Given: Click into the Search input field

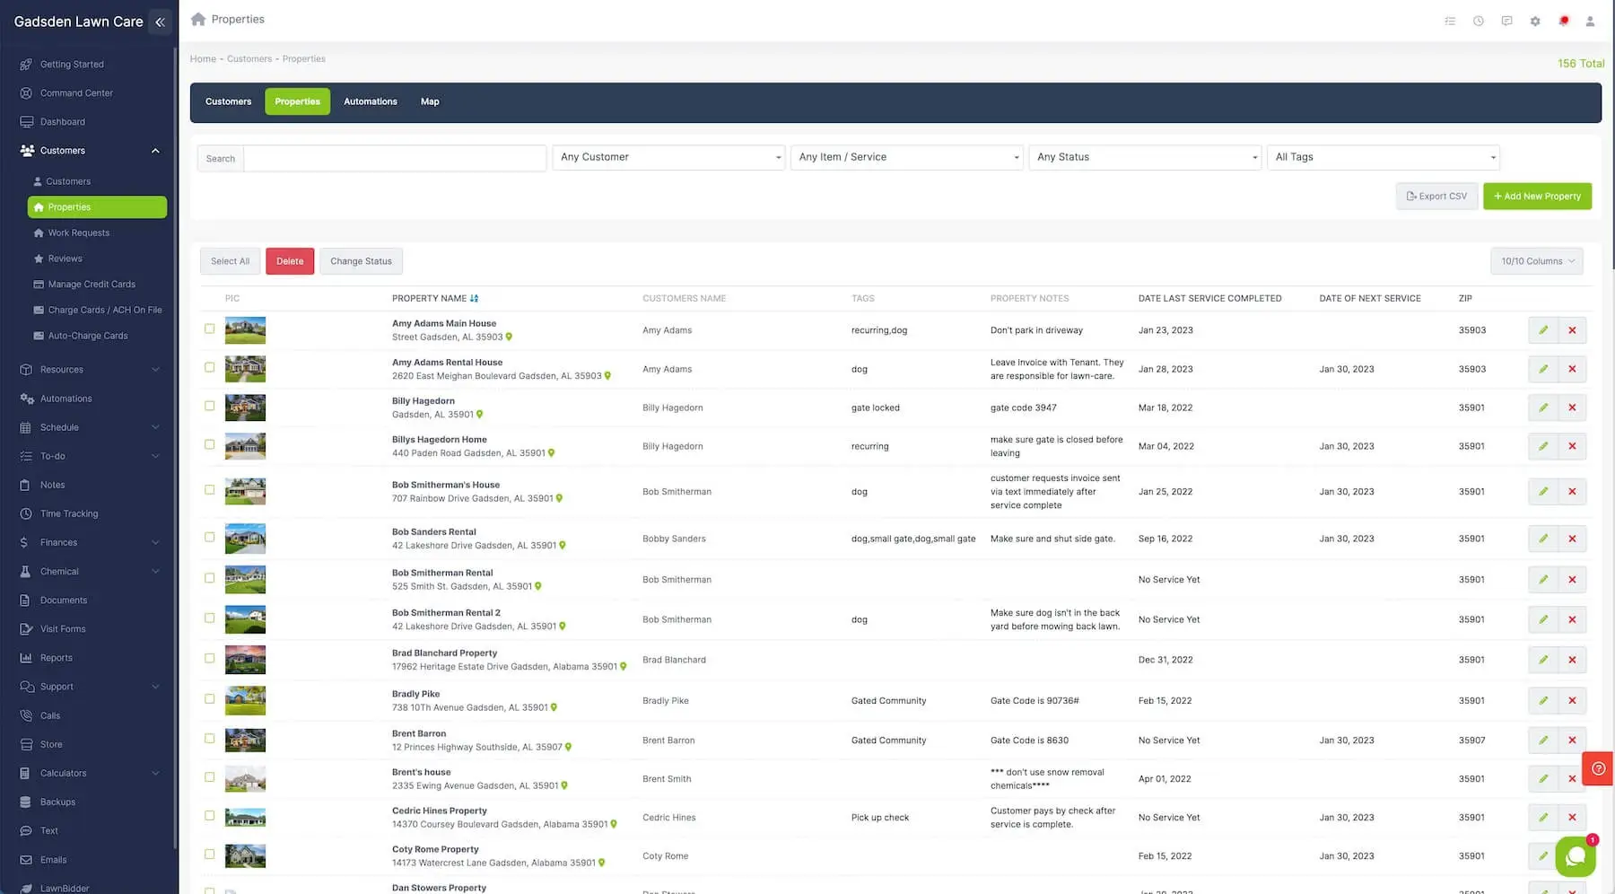Looking at the screenshot, I should 395,158.
